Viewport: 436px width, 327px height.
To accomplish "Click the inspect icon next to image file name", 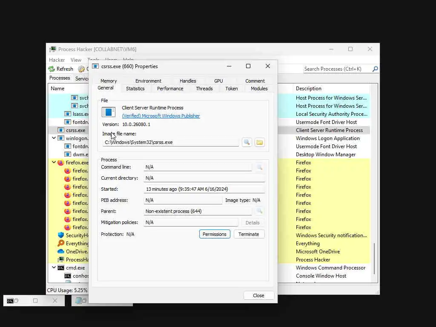I will (247, 142).
